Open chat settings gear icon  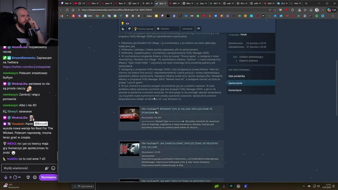[x=35, y=177]
